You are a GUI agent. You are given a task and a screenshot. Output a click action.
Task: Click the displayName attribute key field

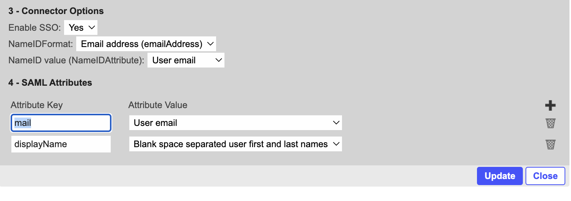61,144
